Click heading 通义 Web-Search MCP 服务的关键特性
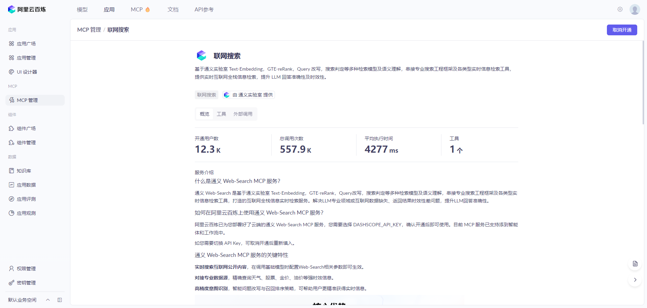 pos(242,255)
